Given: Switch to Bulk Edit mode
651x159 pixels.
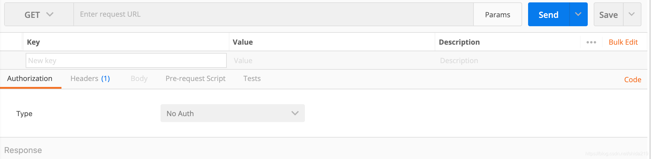Looking at the screenshot, I should (x=623, y=42).
